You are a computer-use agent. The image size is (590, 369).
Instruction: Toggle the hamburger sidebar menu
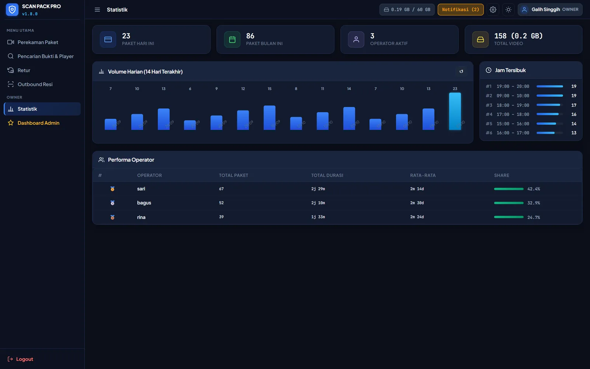tap(97, 10)
